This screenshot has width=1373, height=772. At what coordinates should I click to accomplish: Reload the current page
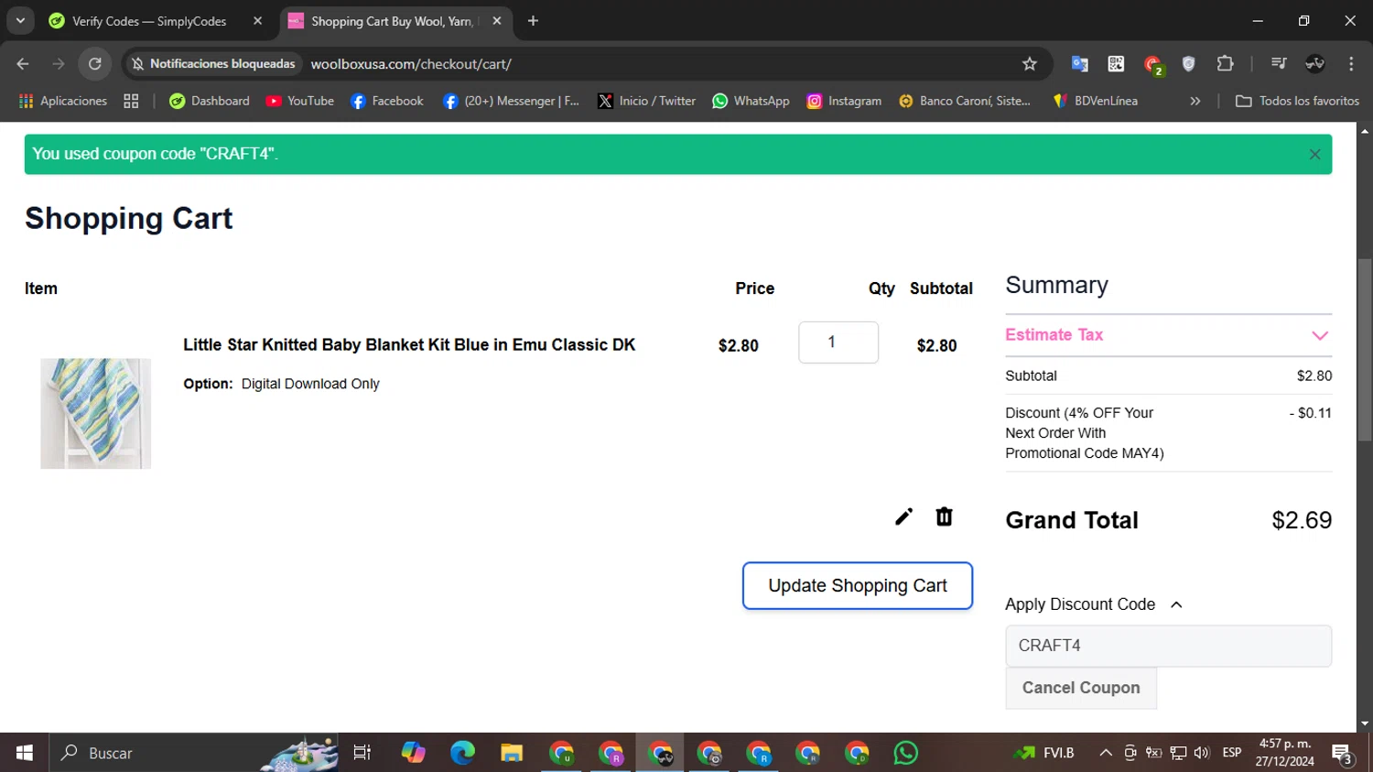[x=95, y=64]
